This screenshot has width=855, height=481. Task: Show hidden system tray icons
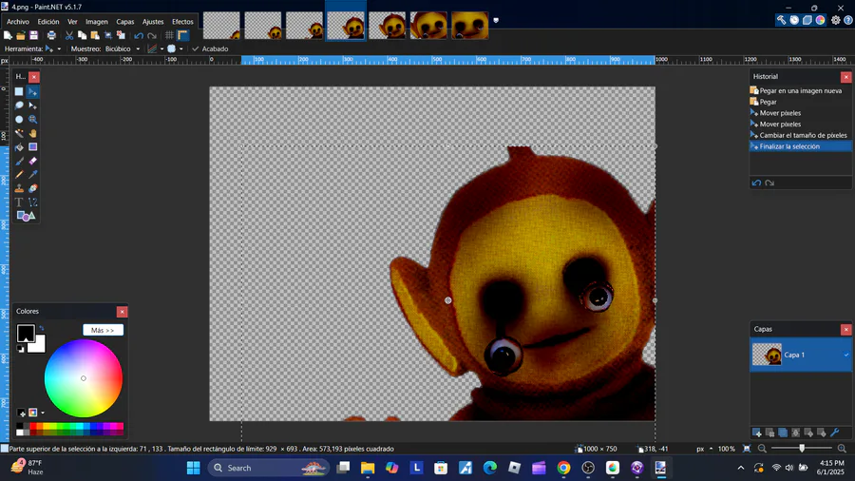740,468
